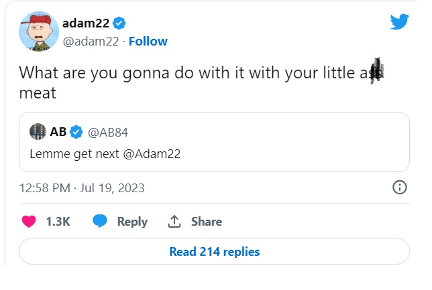The height and width of the screenshot is (290, 432).
Task: Click AB's small avatar in quoted tweet
Action: [38, 131]
